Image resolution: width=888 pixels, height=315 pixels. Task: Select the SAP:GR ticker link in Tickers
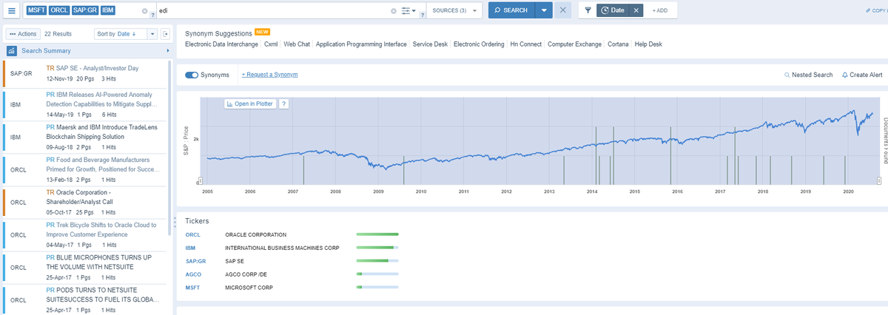tap(195, 261)
